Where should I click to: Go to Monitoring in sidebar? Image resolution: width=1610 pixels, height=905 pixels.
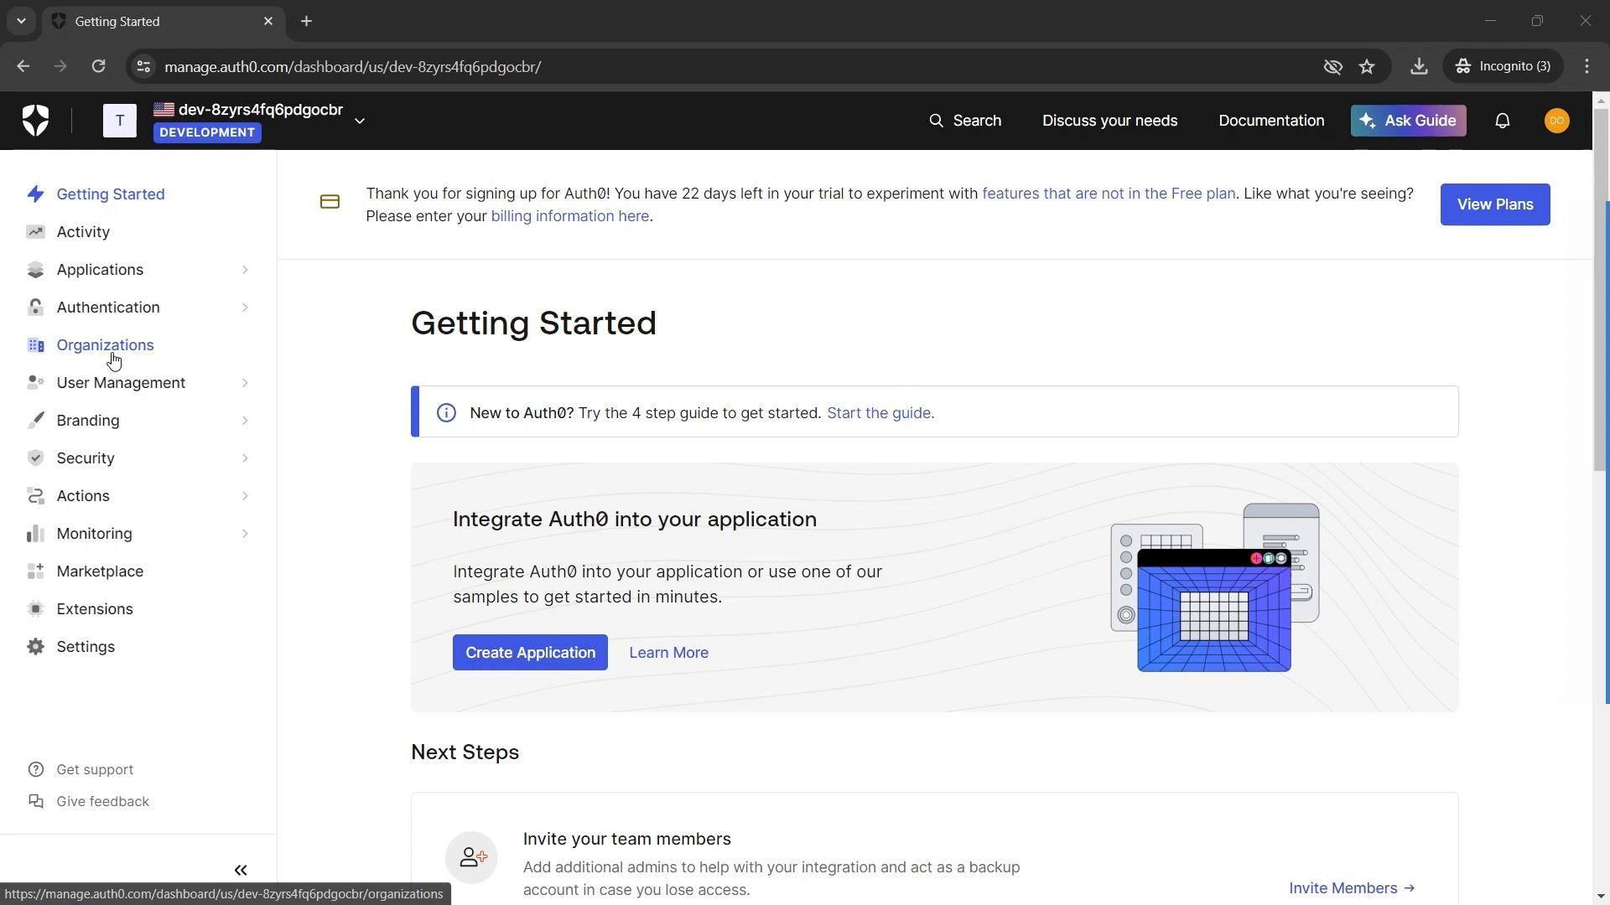[94, 534]
